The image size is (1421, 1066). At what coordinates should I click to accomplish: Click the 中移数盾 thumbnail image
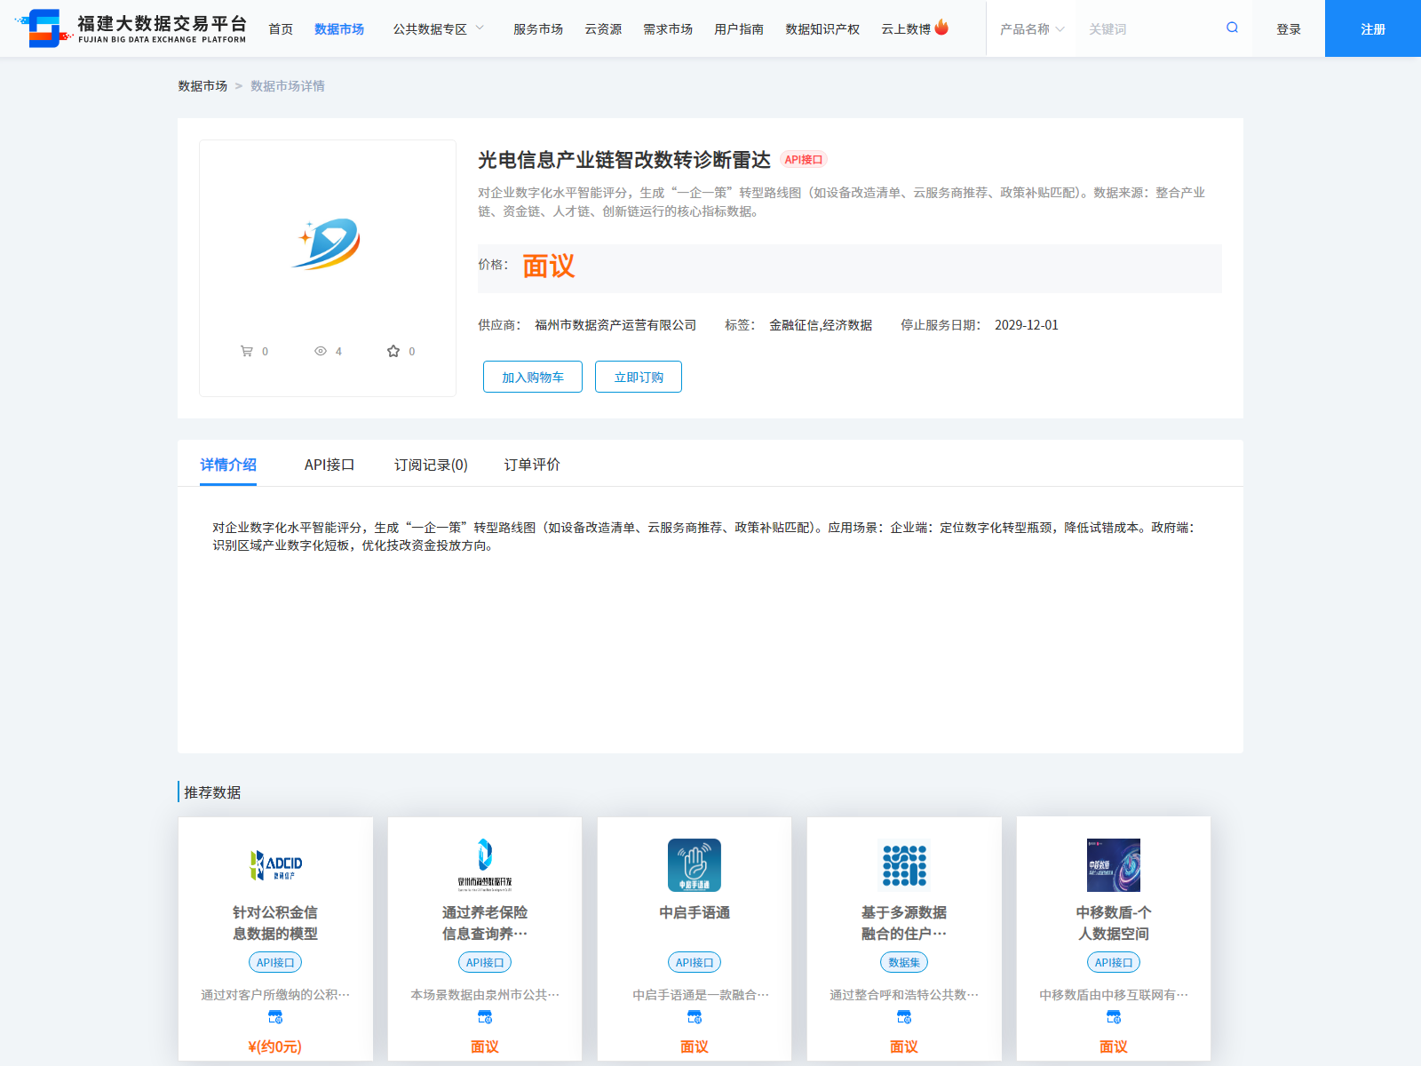coord(1114,865)
